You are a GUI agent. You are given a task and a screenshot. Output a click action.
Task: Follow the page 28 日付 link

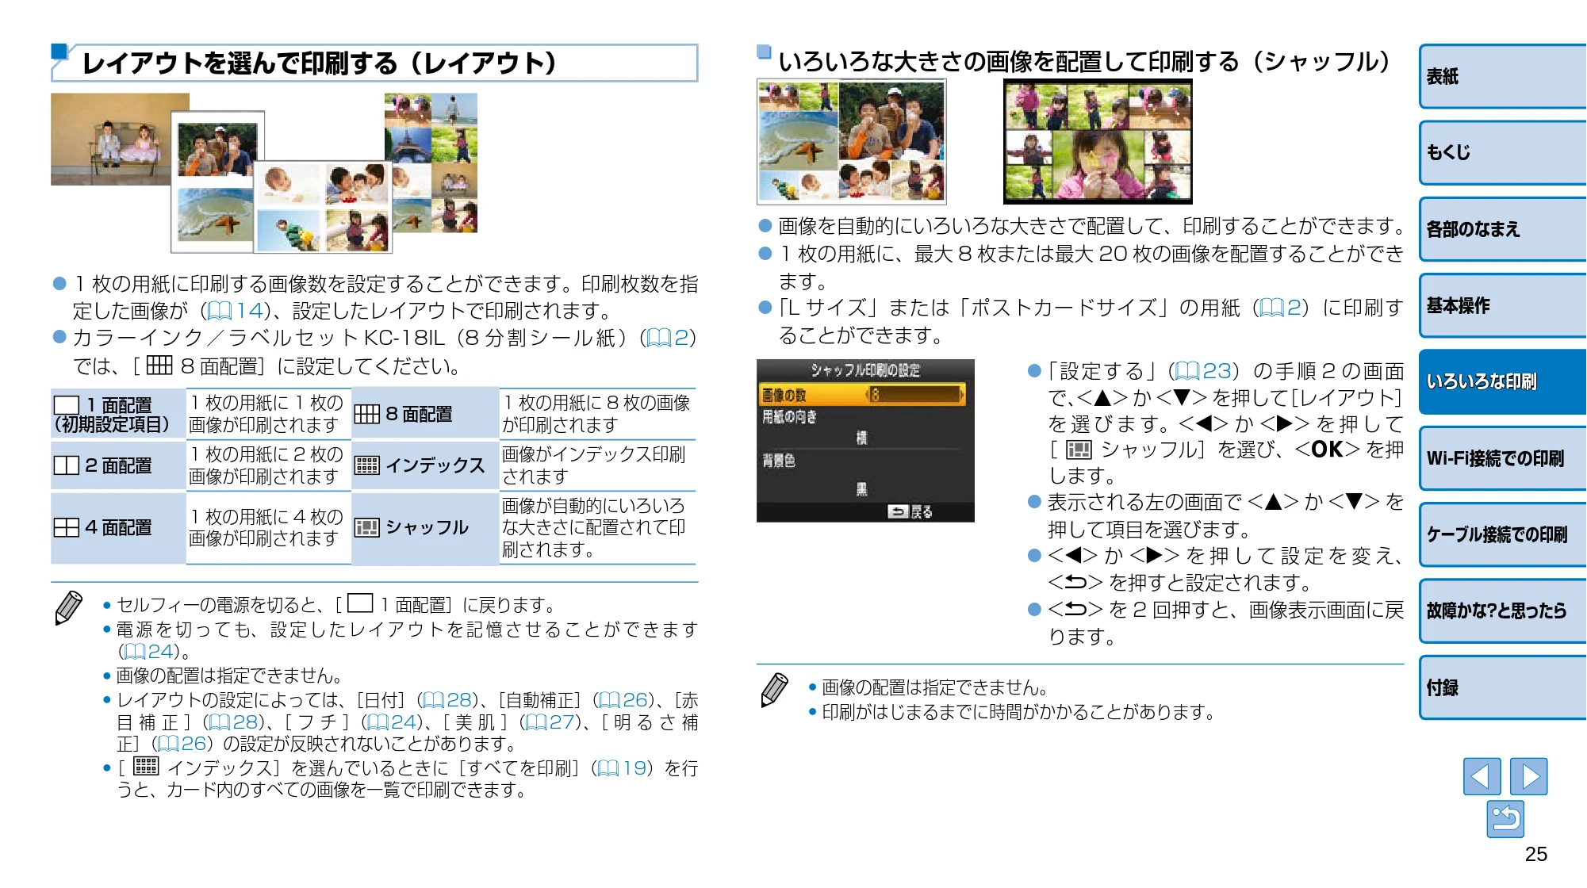point(447,700)
